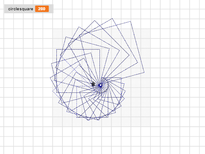Click the top-right corner of the largest rotated square
Viewport: 205px width, 154px height.
click(x=131, y=21)
